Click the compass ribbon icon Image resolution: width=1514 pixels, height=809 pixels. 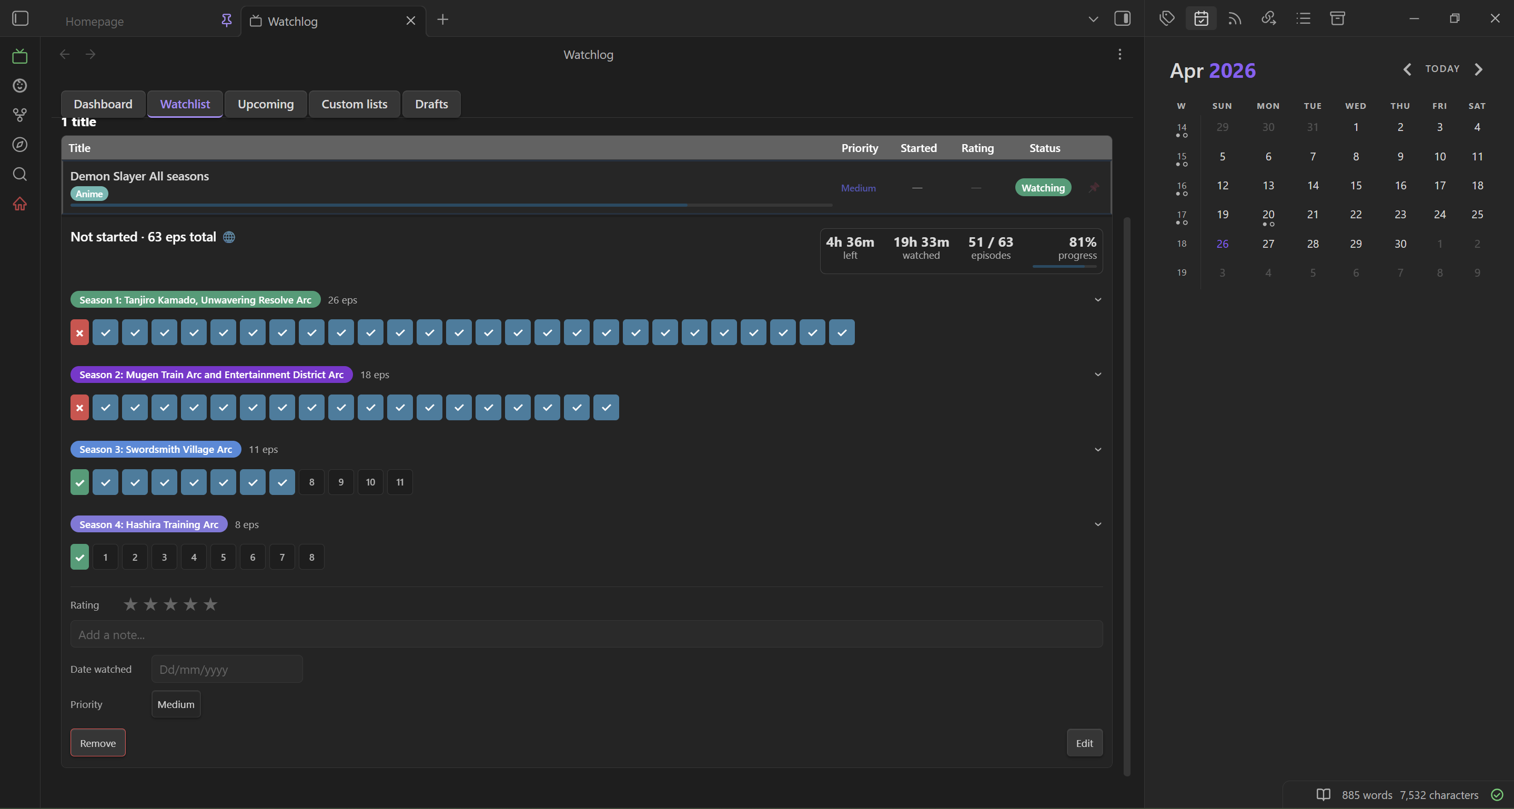point(20,145)
